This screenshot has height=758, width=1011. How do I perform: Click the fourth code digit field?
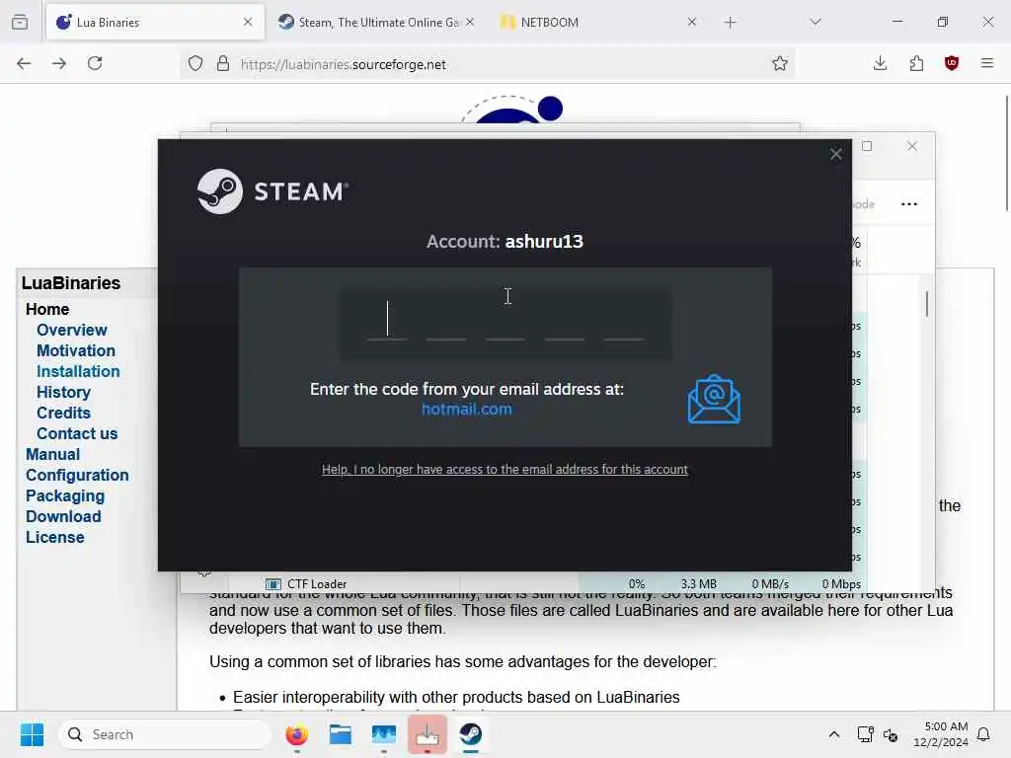pos(565,320)
